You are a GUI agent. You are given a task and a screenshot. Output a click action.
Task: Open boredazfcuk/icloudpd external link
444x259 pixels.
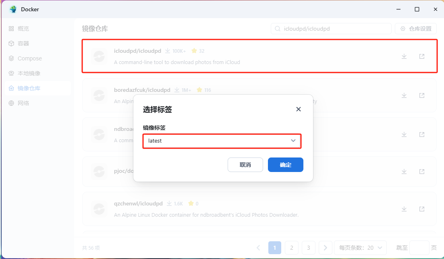[x=421, y=95]
